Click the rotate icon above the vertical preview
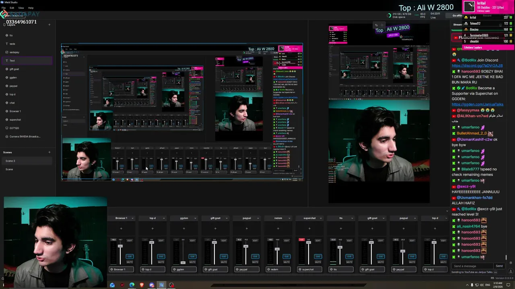The width and height of the screenshot is (515, 289). click(382, 25)
